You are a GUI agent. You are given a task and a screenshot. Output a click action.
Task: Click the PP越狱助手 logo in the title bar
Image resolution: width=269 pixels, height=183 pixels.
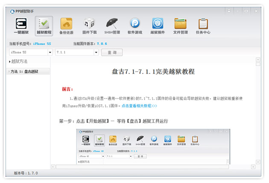[x=12, y=11]
